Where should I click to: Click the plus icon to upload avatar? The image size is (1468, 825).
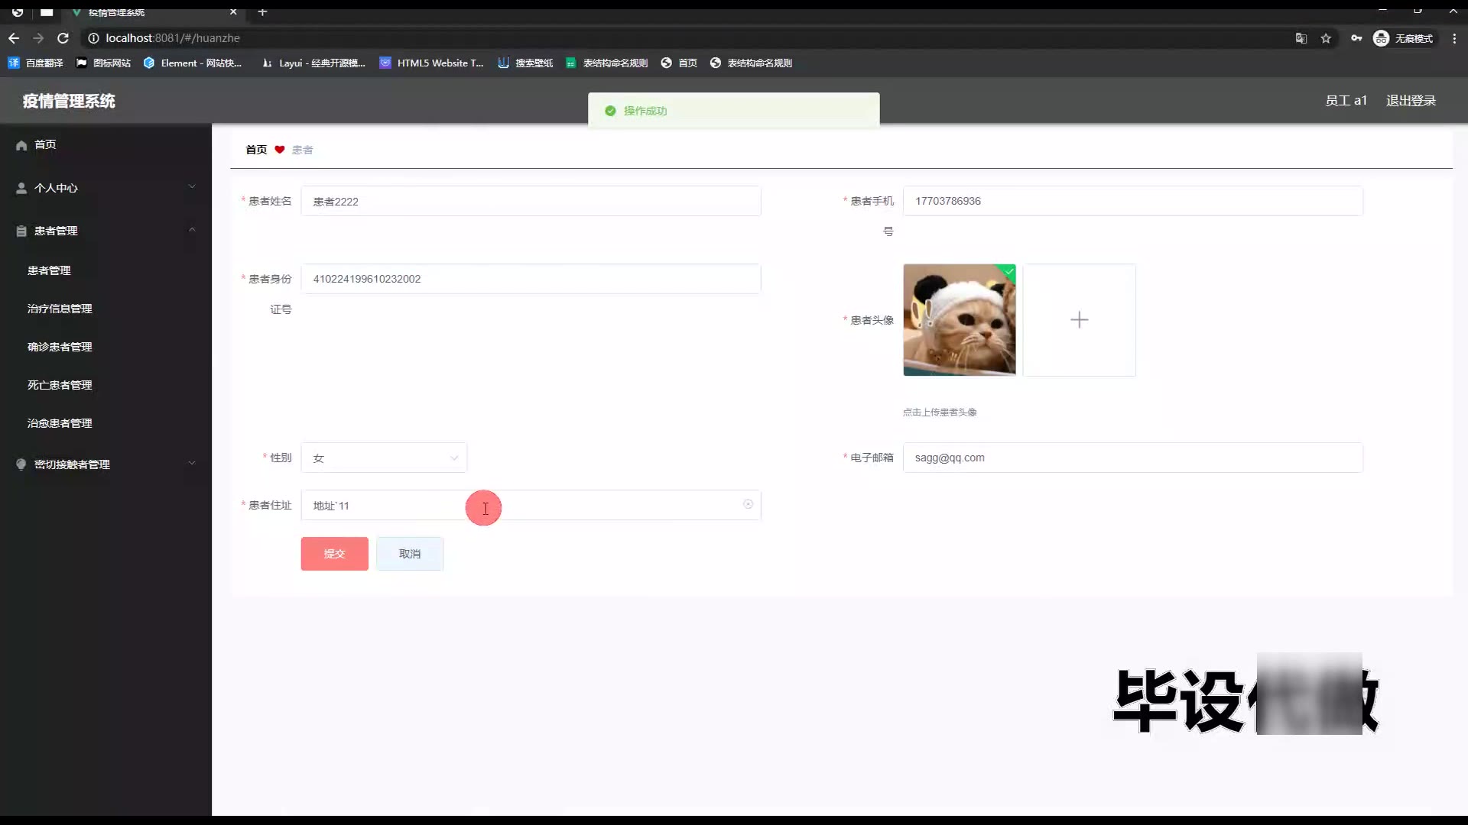1079,320
